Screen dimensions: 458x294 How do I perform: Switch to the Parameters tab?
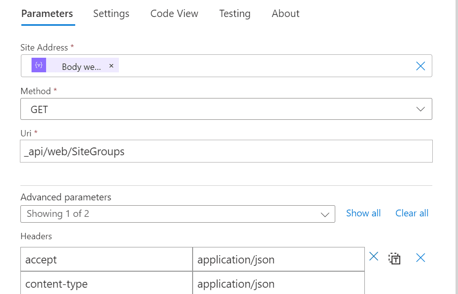[48, 14]
